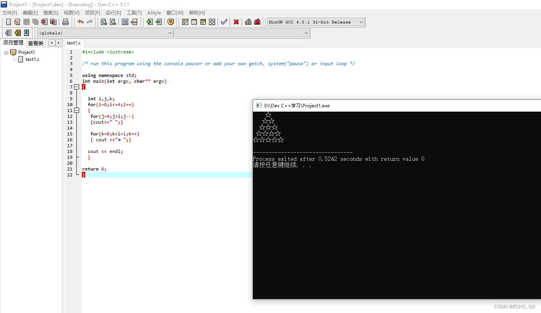Open the Profile Analysis bar-chart icon
The image size is (541, 313).
(248, 22)
